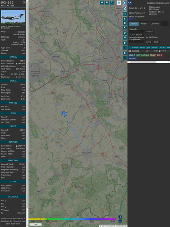Viewport: 170px width, 227px height.
Task: Open the registration 01-0189 link
Action: 21,32
